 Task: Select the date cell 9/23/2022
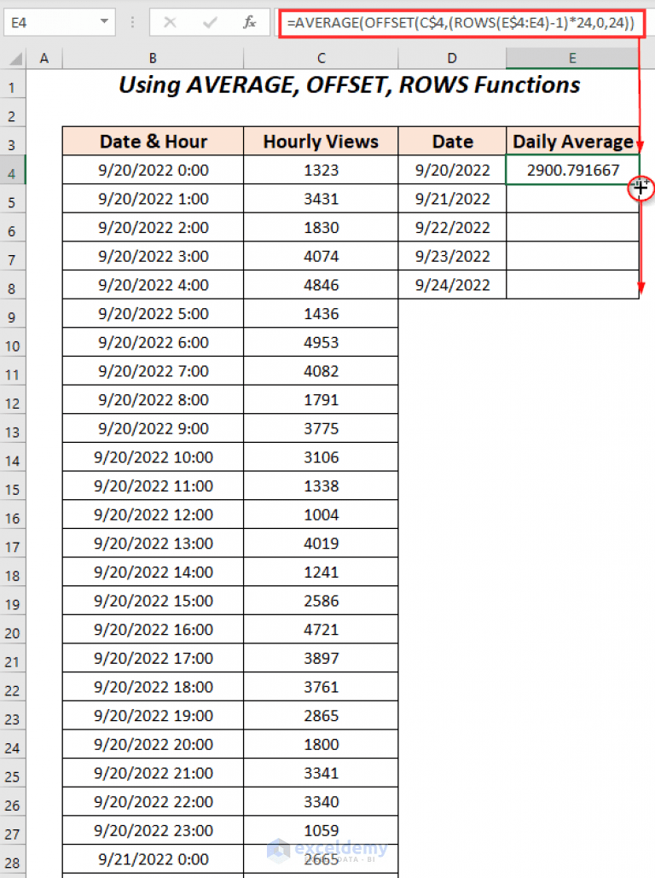coord(452,257)
